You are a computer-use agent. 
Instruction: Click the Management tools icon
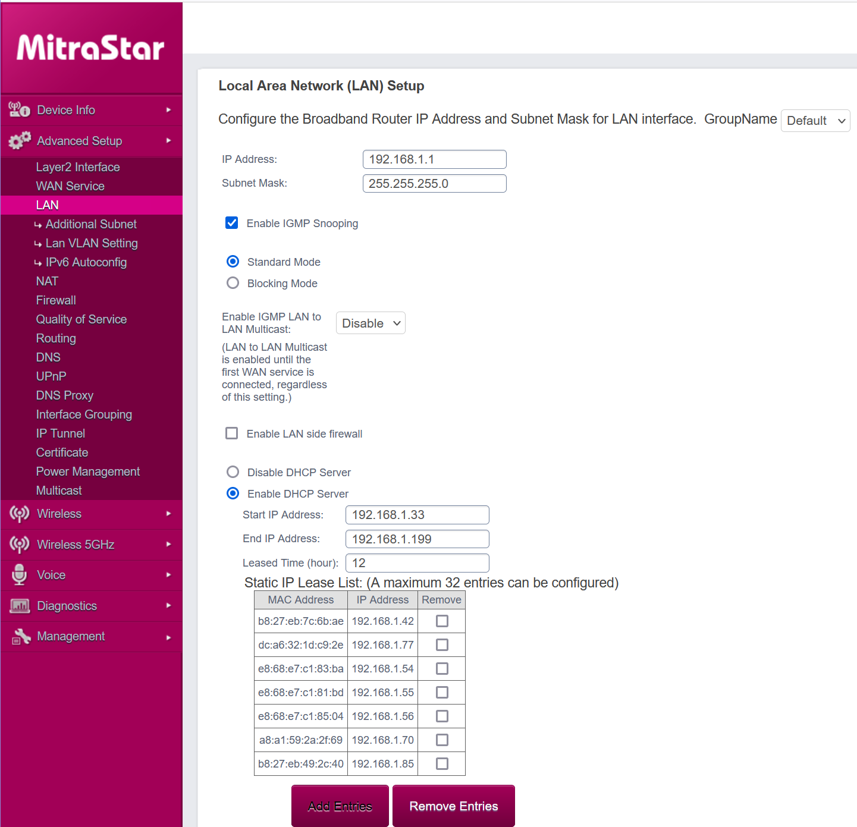(21, 636)
